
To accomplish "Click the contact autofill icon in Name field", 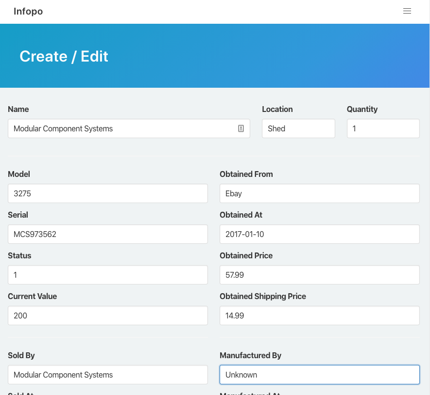I will (241, 128).
